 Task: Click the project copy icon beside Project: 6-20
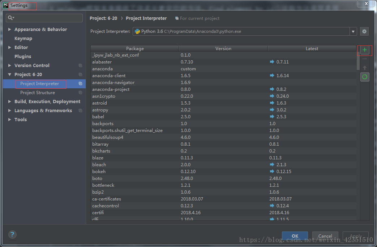point(80,75)
